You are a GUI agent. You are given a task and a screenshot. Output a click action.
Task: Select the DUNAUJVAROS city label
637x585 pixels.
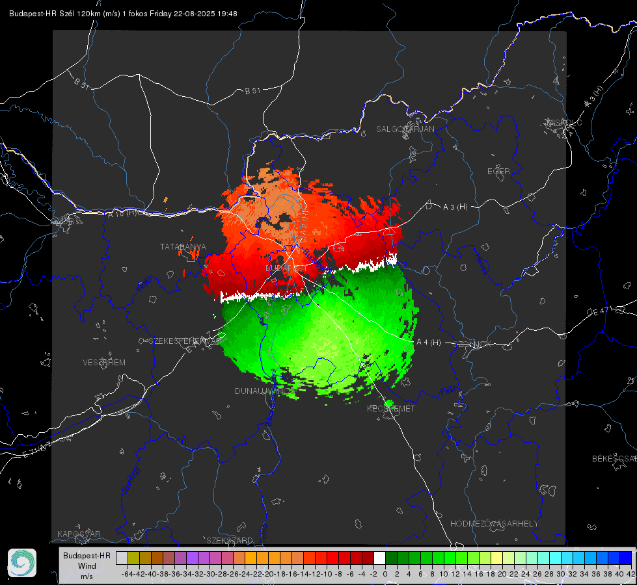[265, 391]
